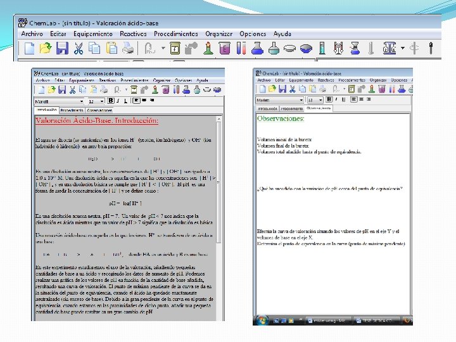Toggle Italic in the Introducción window
The image size is (456, 342).
click(118, 101)
